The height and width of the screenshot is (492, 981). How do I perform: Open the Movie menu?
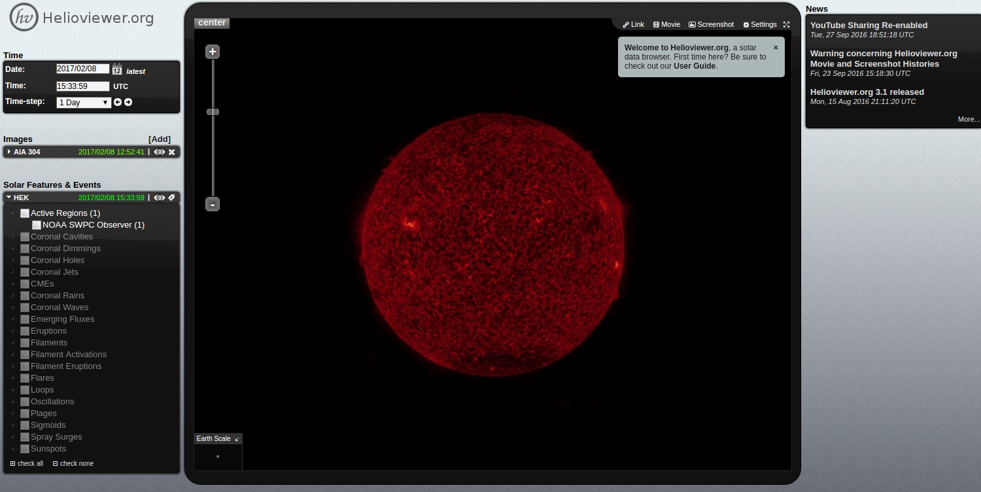pos(666,25)
